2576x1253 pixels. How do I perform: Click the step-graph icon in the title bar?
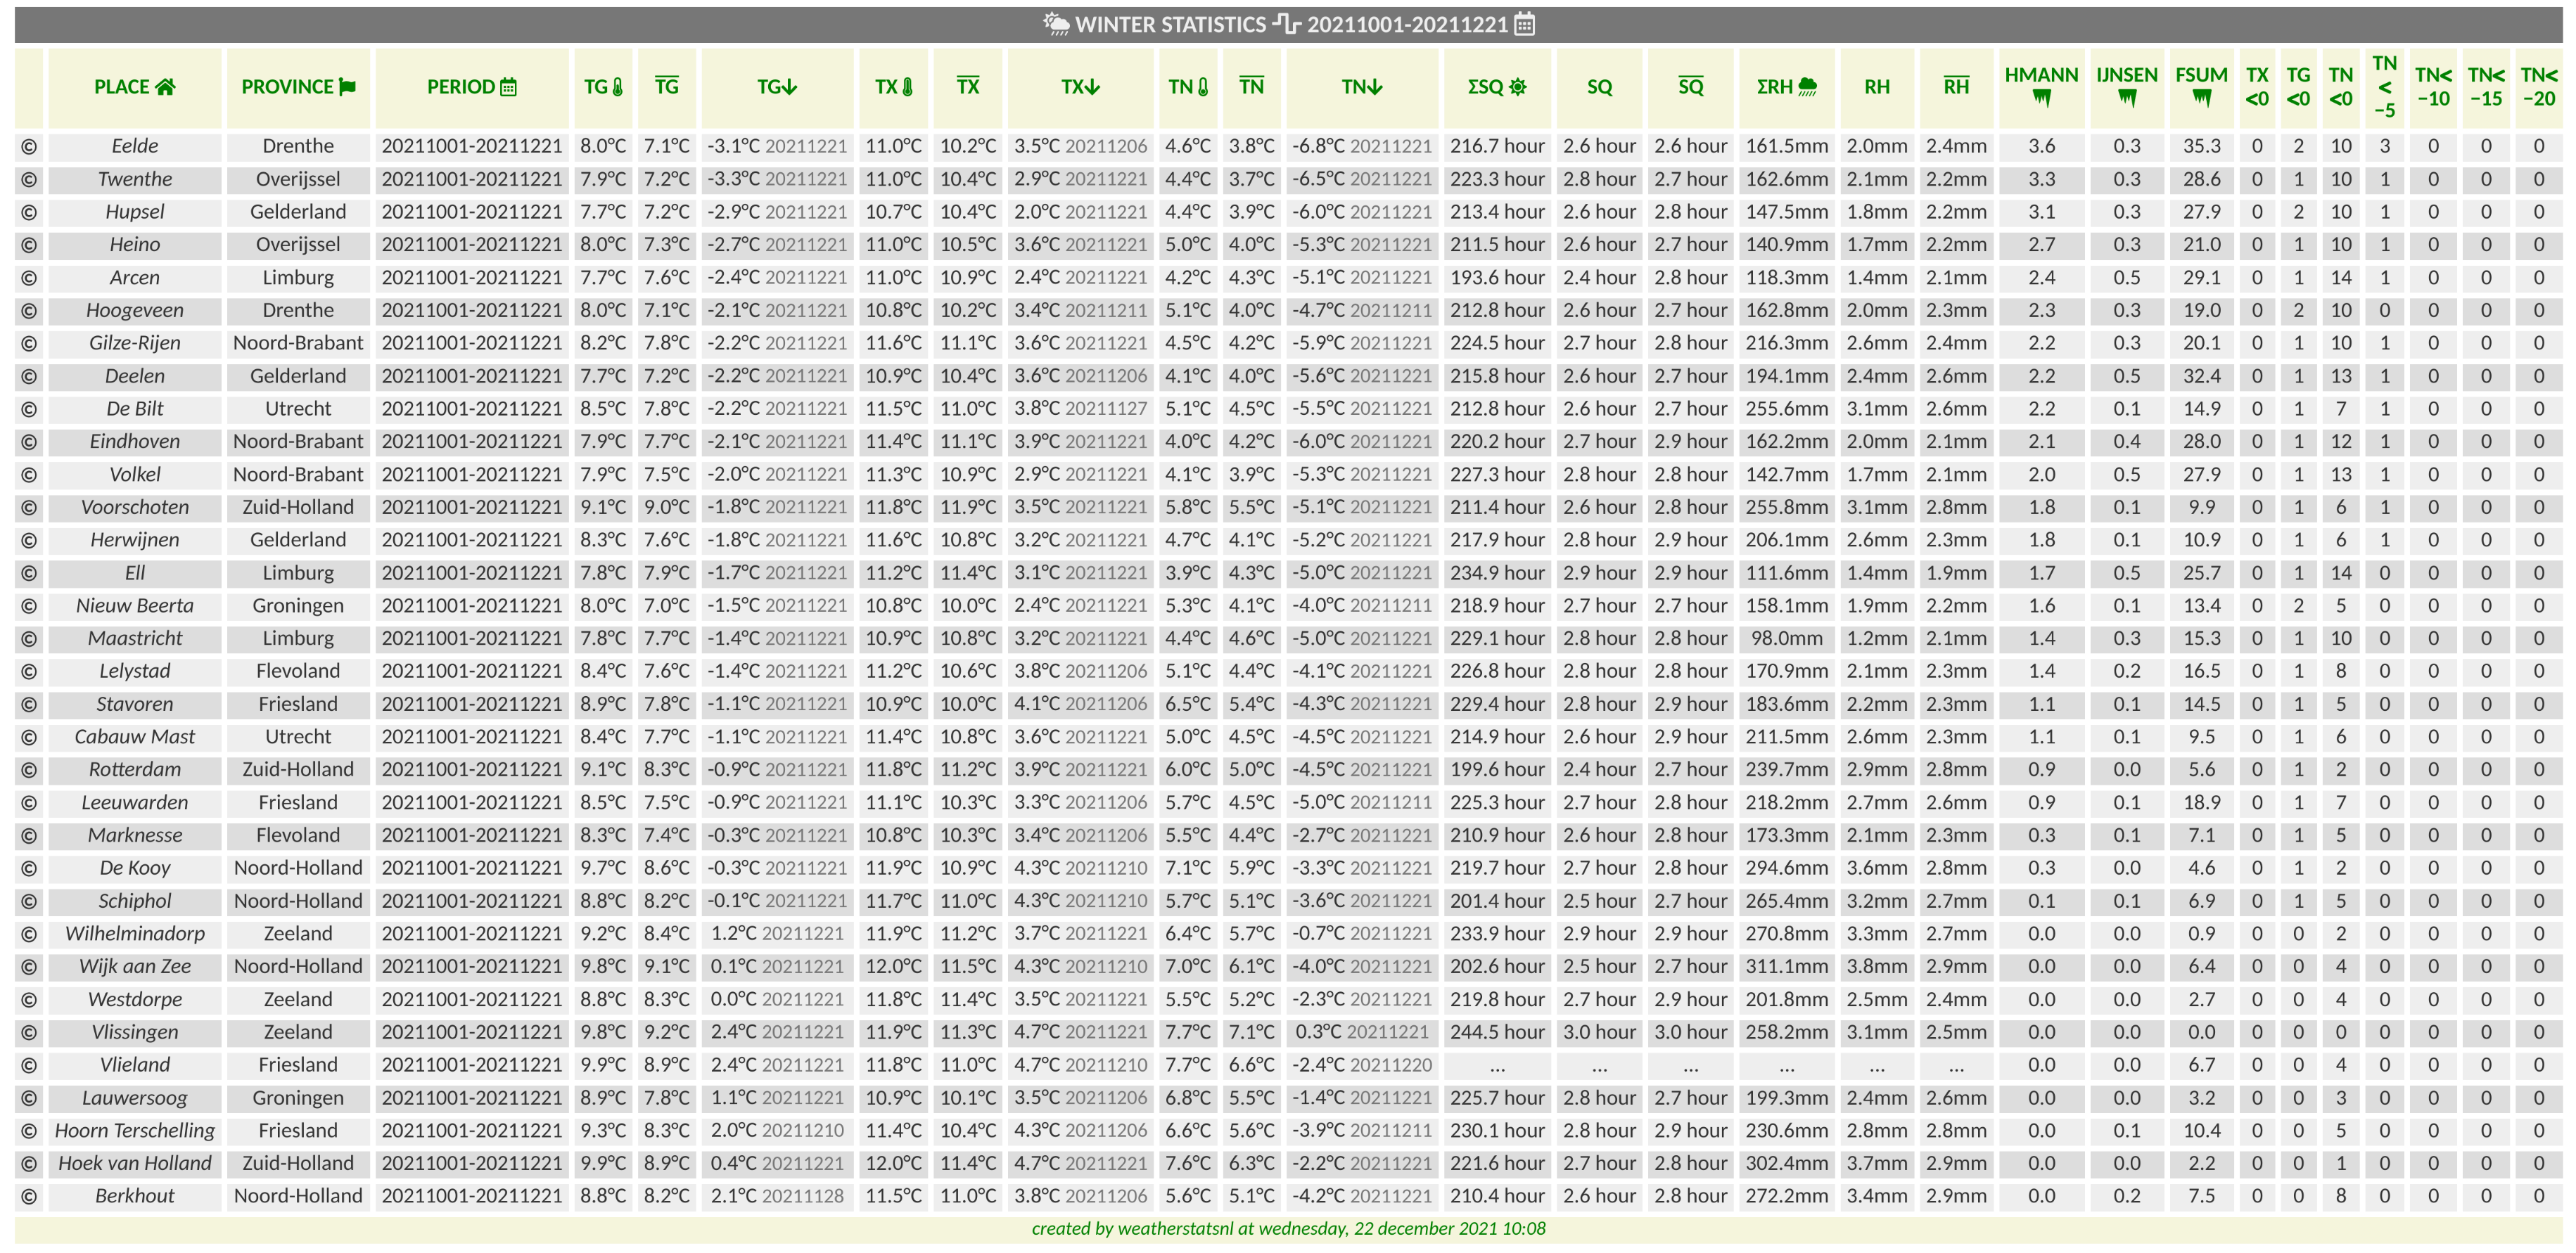point(1287,24)
